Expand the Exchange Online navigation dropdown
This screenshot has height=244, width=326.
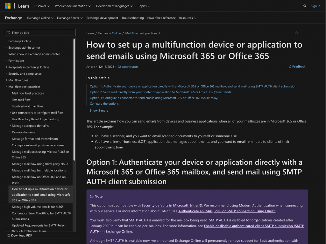(40, 18)
